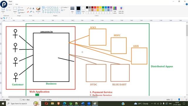Choose the Curve shape
The image size is (188, 106).
coord(46,8)
